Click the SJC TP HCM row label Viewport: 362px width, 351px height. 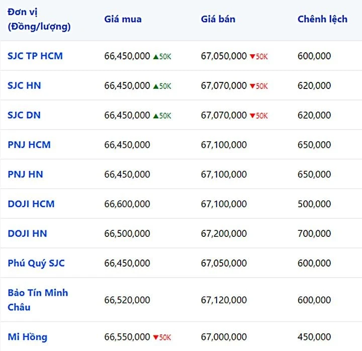[35, 56]
